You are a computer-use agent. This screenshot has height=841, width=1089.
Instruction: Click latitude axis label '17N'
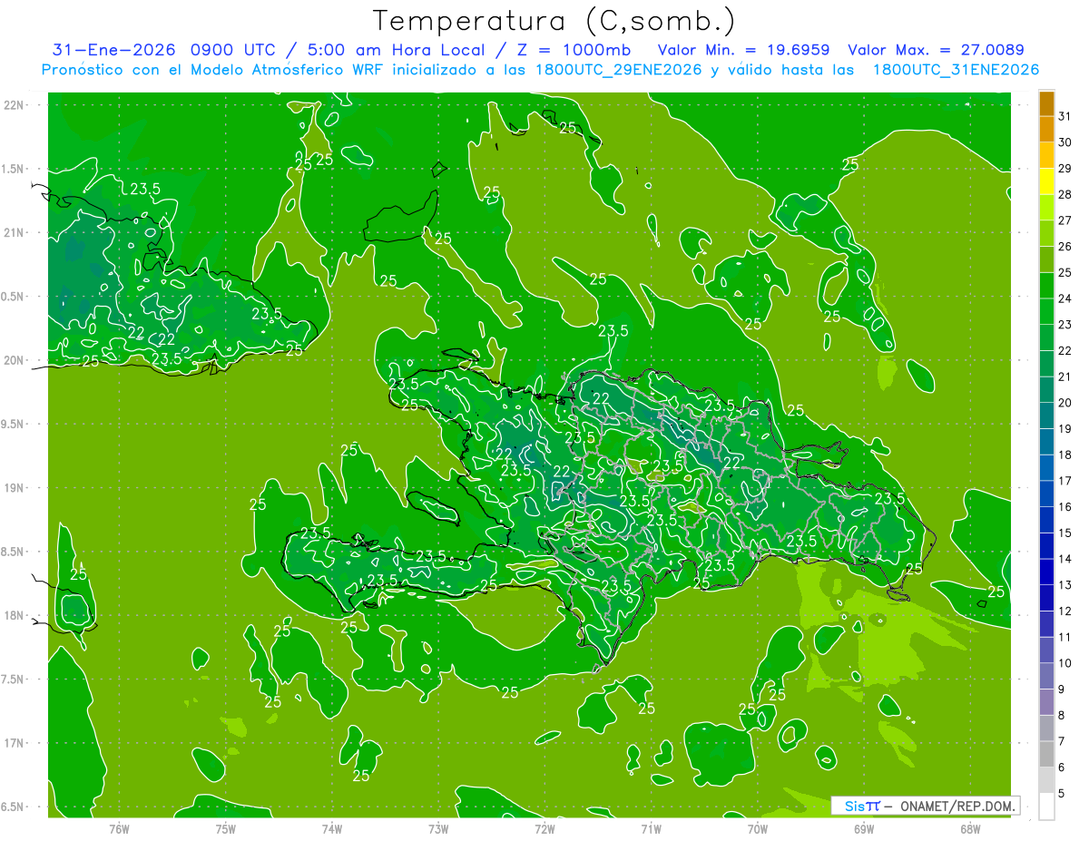15,743
